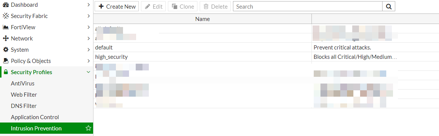Expand the Policy & Objects chevron
This screenshot has width=439, height=136.
click(x=89, y=61)
